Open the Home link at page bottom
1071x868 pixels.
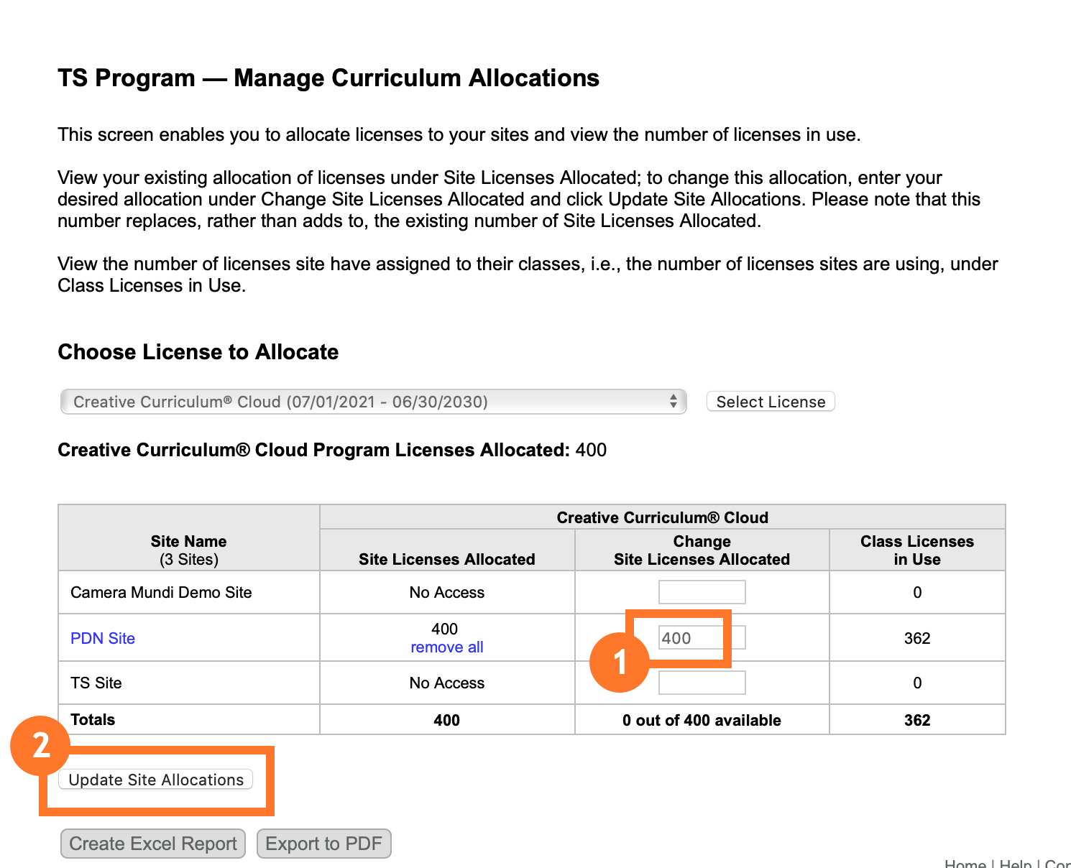(x=964, y=864)
